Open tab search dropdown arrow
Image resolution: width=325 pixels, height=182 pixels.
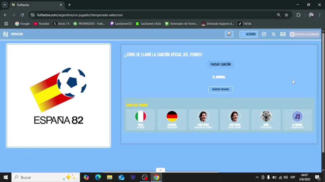pos(5,5)
